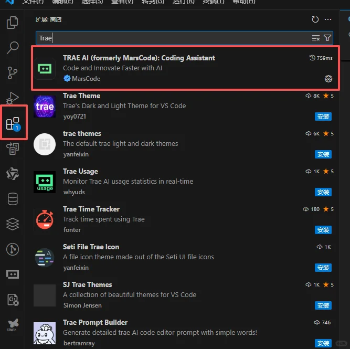
Task: Click Monitor Trae AI usage statistics description
Action: (x=128, y=181)
